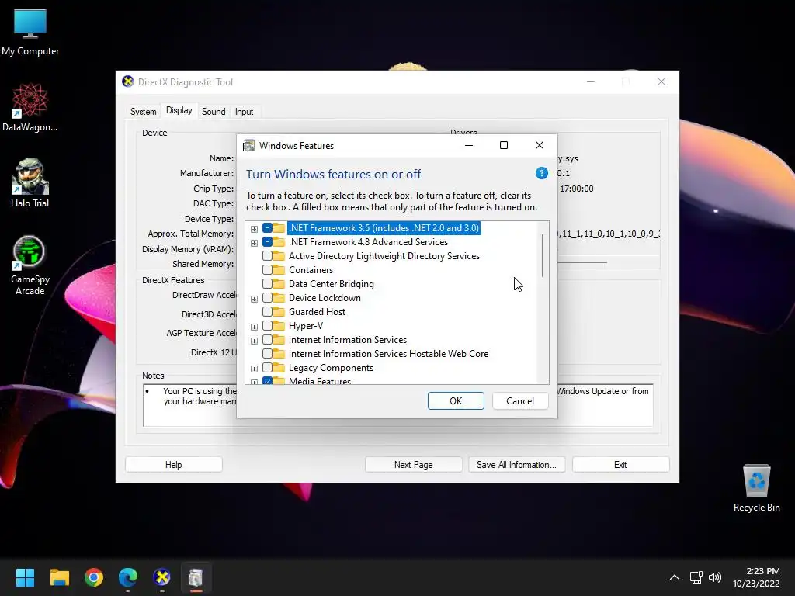Open File Explorer from the taskbar

tap(59, 577)
